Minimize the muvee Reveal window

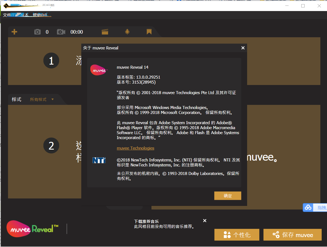coord(287,6)
